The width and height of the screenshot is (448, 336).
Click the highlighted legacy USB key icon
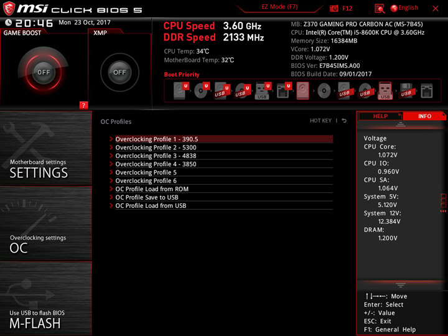click(385, 91)
